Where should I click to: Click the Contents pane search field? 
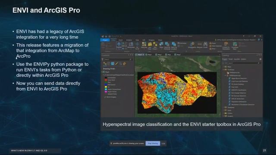click(118, 59)
